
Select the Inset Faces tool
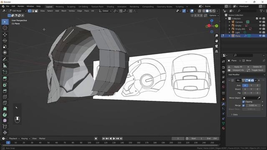click(x=5, y=85)
